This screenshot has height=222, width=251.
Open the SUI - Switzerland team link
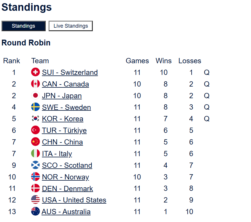(70, 72)
